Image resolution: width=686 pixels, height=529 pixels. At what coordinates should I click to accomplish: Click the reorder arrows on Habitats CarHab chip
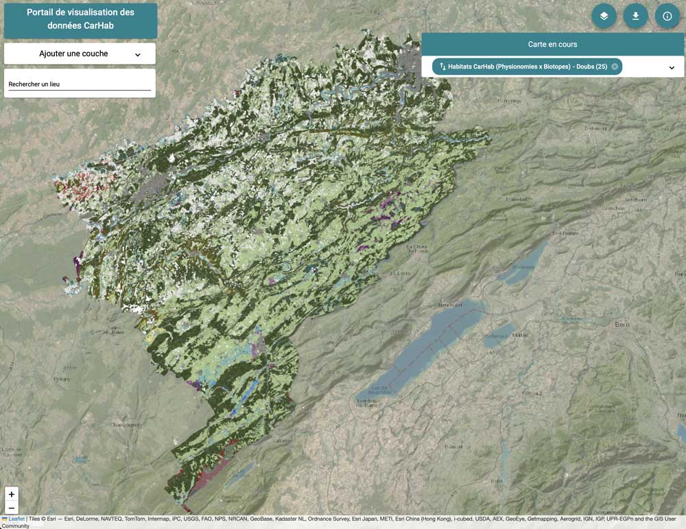[442, 67]
